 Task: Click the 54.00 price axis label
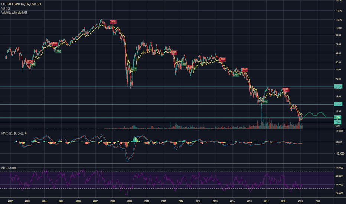click(x=338, y=53)
